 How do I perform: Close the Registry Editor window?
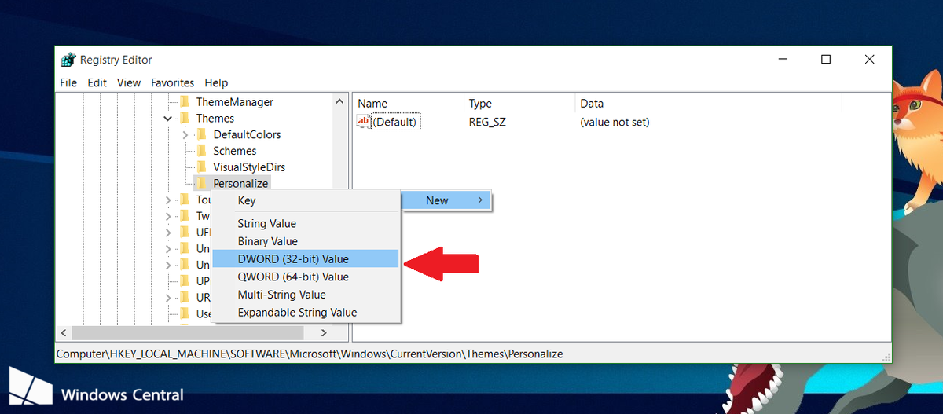pos(869,60)
